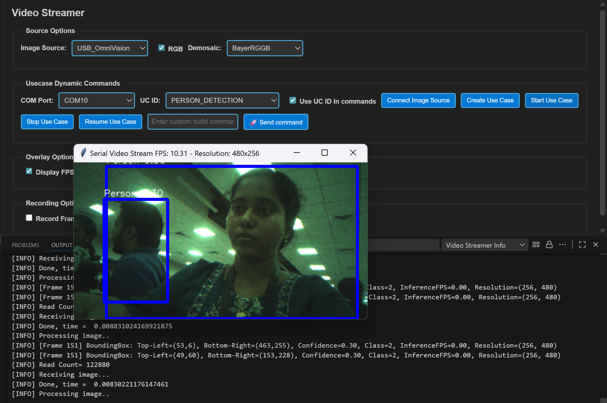The height and width of the screenshot is (403, 607).
Task: Click the Connect Image Source button
Action: coord(418,100)
